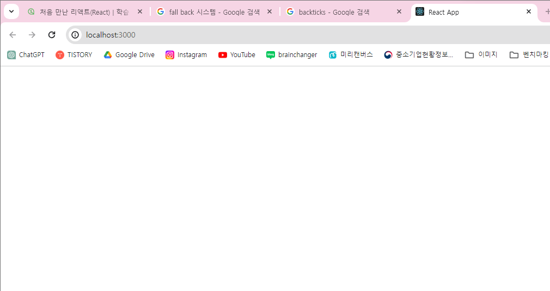The image size is (550, 291).
Task: Switch to the 처음 만난 리액트(React) tab
Action: [x=84, y=12]
